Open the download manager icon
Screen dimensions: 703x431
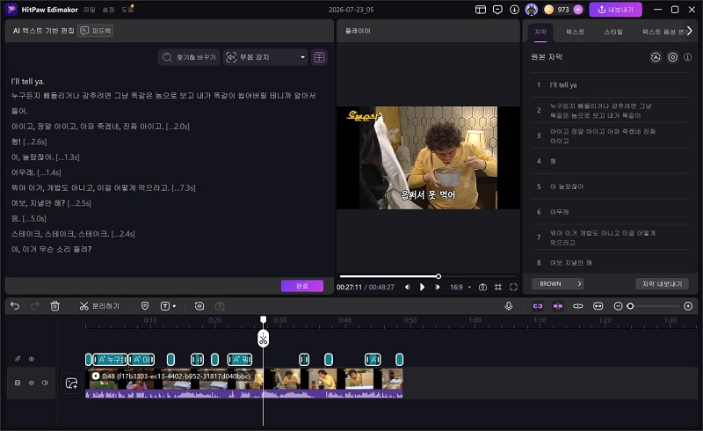514,10
